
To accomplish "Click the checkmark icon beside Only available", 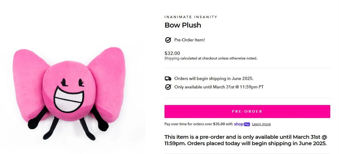I will tap(168, 87).
